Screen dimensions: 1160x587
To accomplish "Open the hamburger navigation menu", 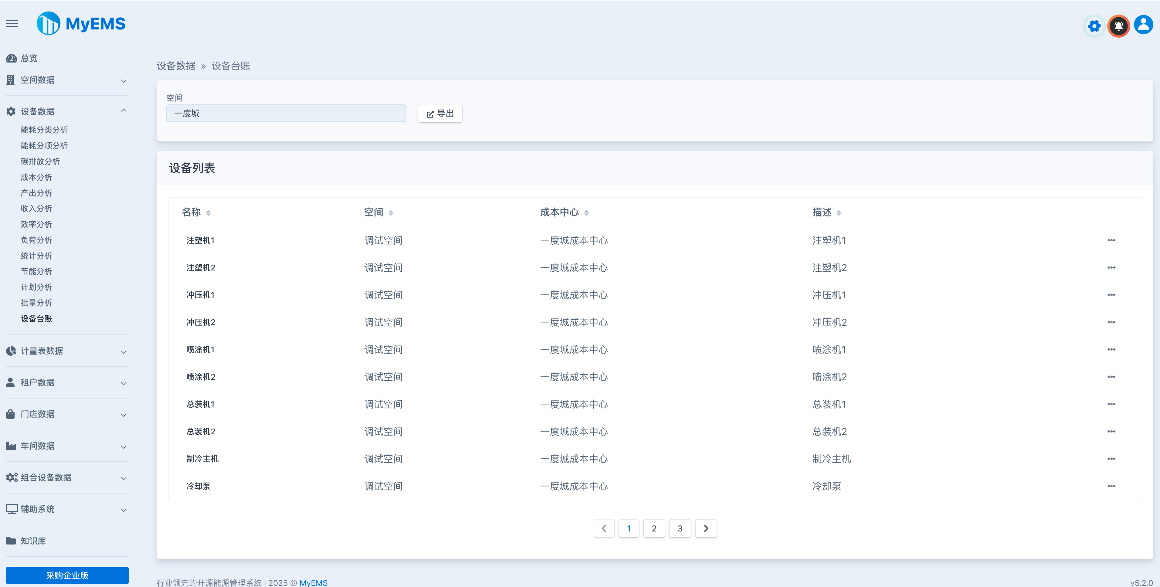I will 12,23.
